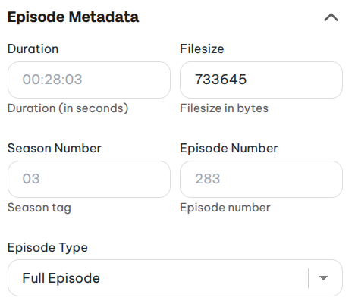Click the Filesize field containing 733645
Viewport: 355px width, 307px height.
click(x=261, y=80)
